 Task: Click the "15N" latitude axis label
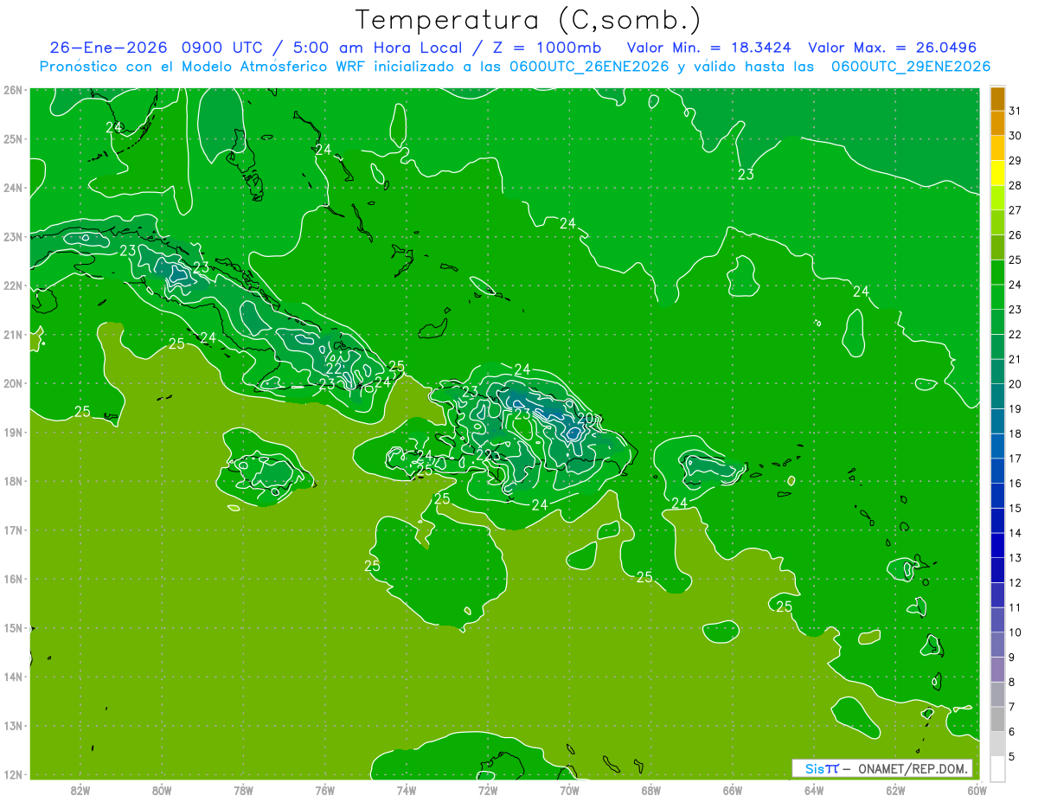point(13,628)
